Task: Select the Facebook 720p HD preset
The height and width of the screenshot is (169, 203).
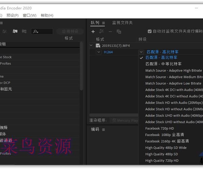Action: pyautogui.click(x=159, y=128)
